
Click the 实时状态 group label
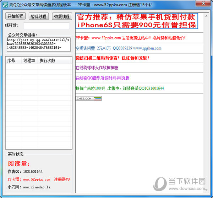point(16,154)
